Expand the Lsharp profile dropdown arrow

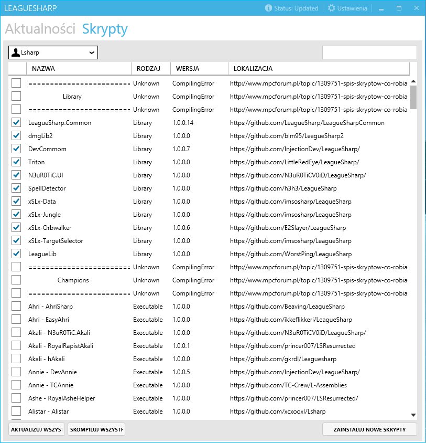[92, 52]
